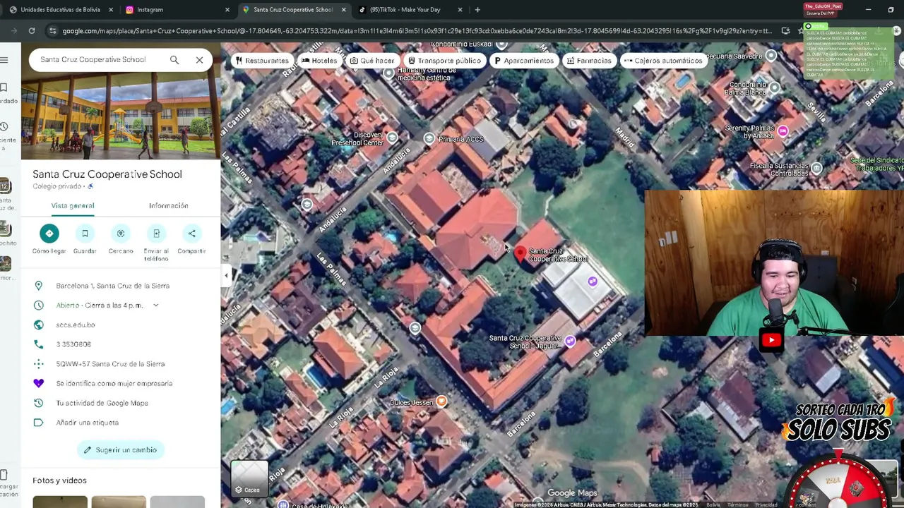Close the Instagram browser tab
This screenshot has height=508, width=904.
[x=227, y=10]
